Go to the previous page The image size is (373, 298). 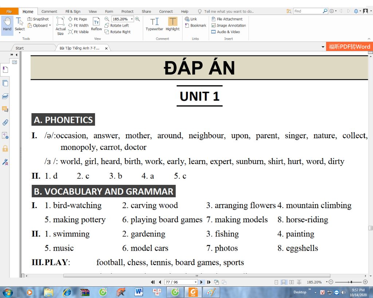pyautogui.click(x=160, y=282)
